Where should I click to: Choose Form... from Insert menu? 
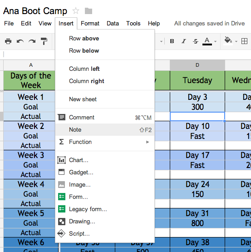coord(105,197)
